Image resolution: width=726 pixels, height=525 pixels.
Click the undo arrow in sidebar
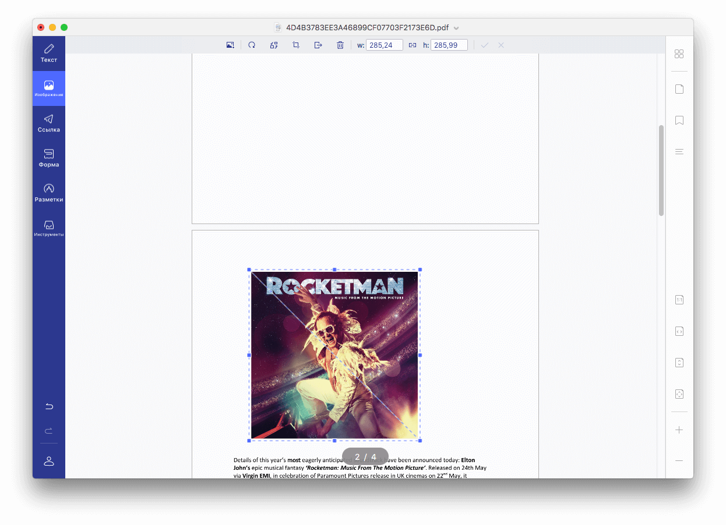coord(49,406)
